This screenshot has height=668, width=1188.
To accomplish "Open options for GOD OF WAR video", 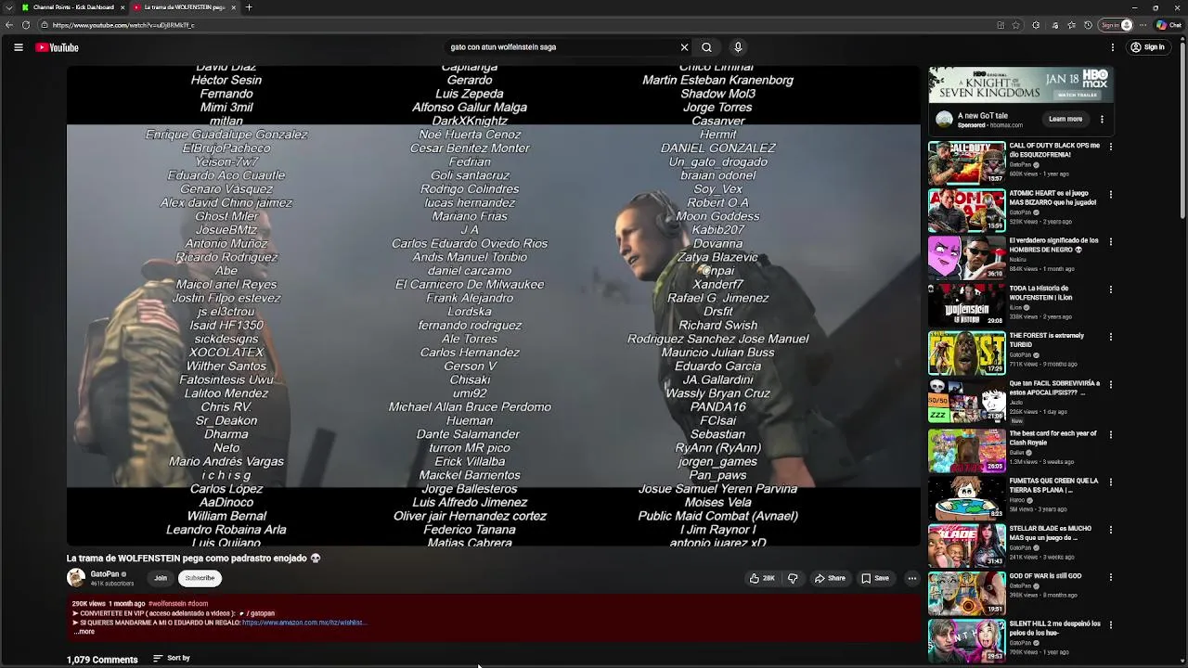I will (x=1110, y=575).
